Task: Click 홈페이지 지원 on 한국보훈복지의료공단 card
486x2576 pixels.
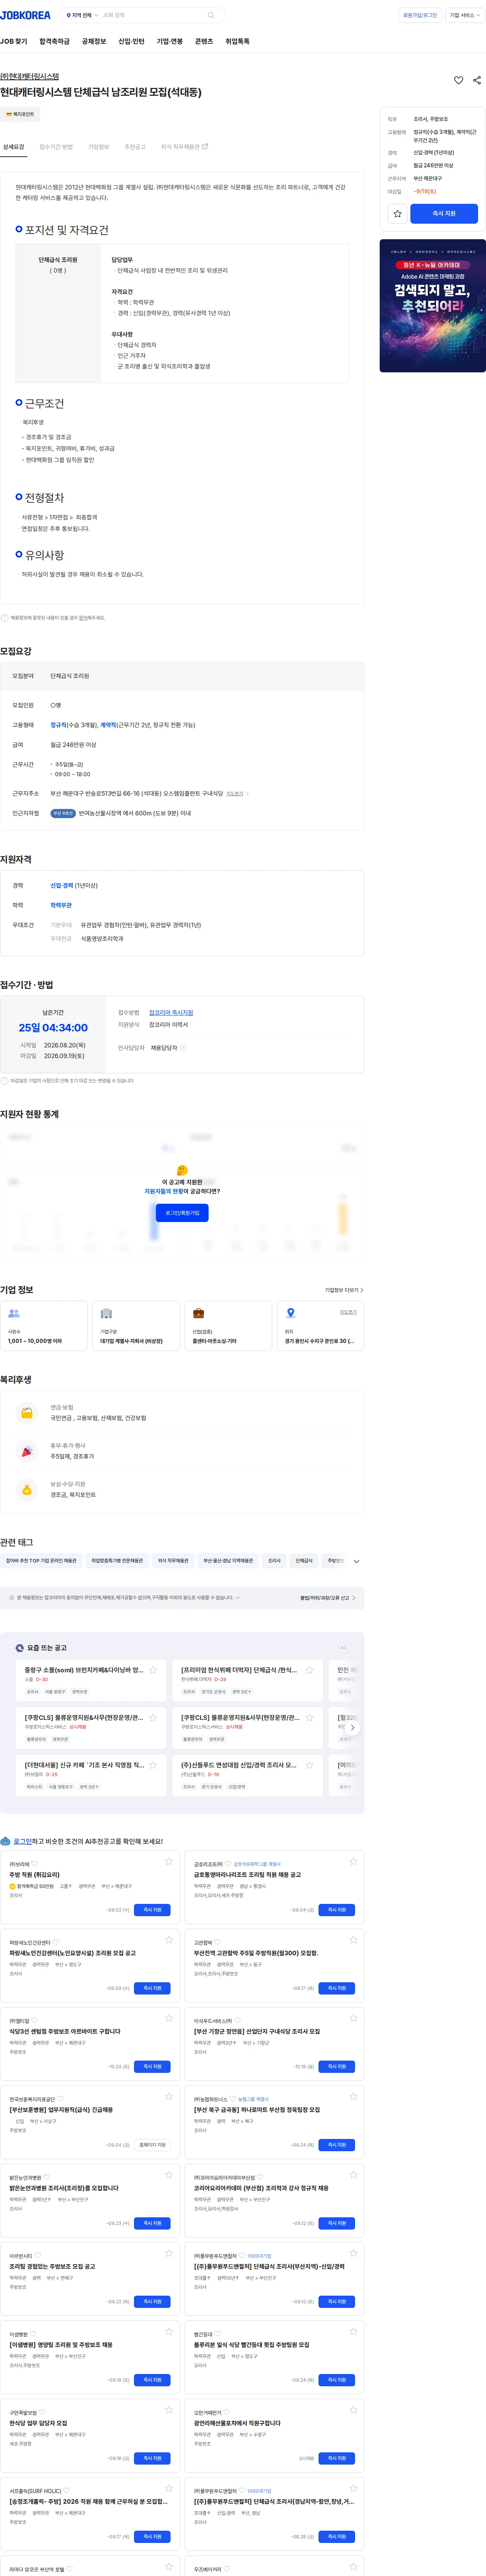Action: 153,2145
